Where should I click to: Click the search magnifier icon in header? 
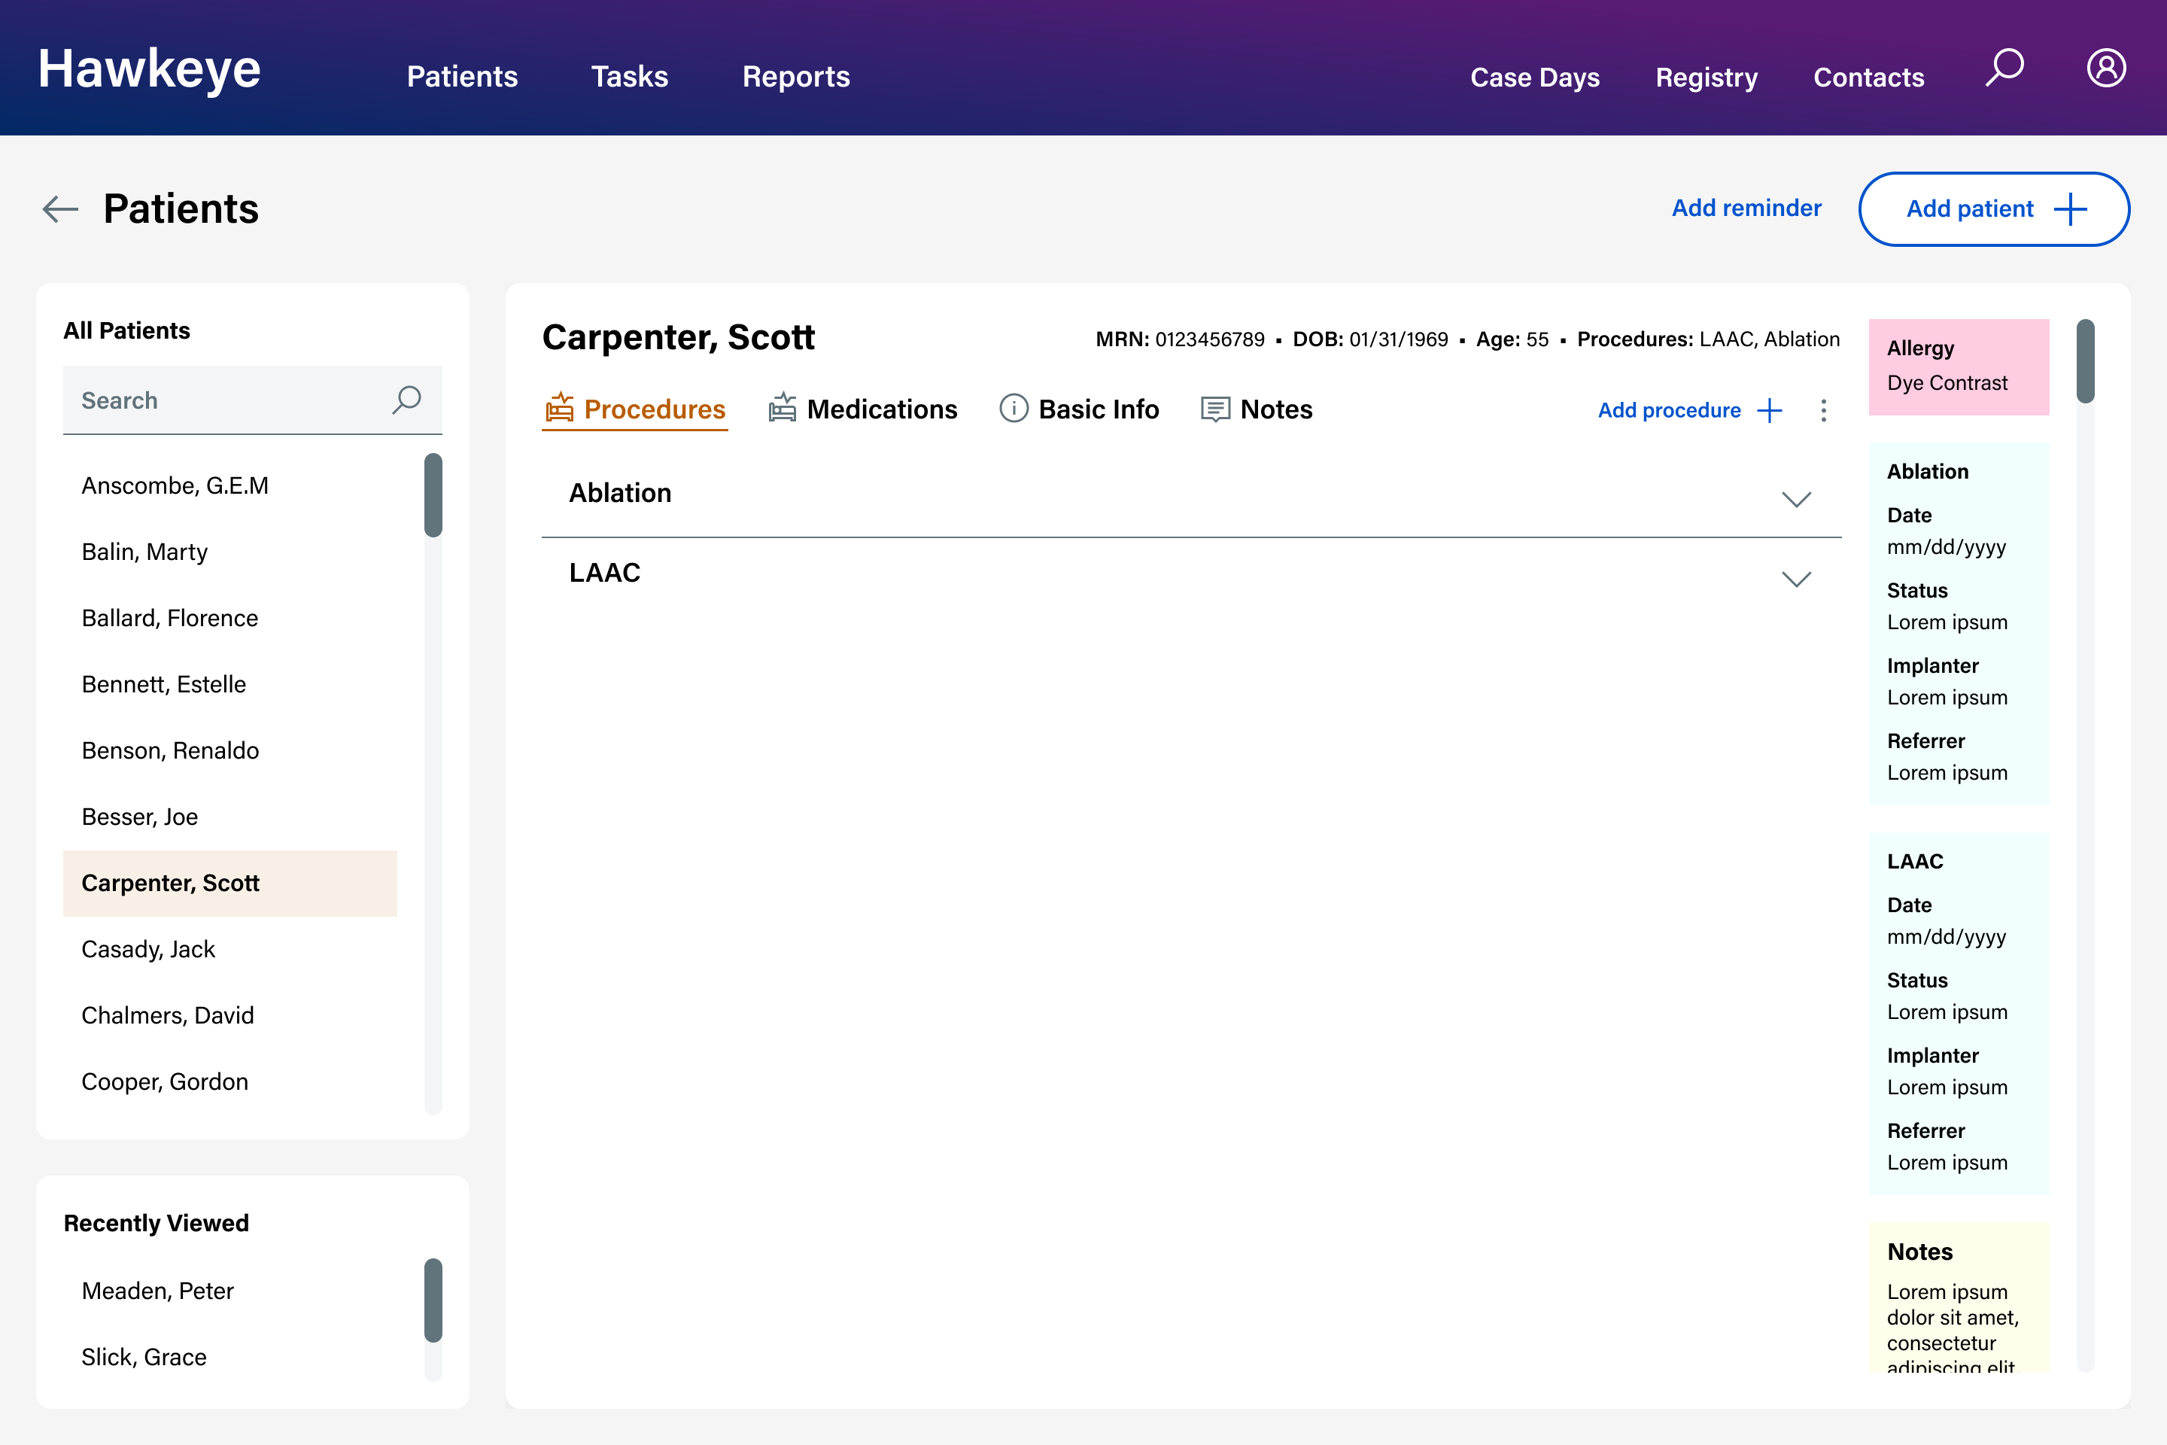pyautogui.click(x=2004, y=68)
